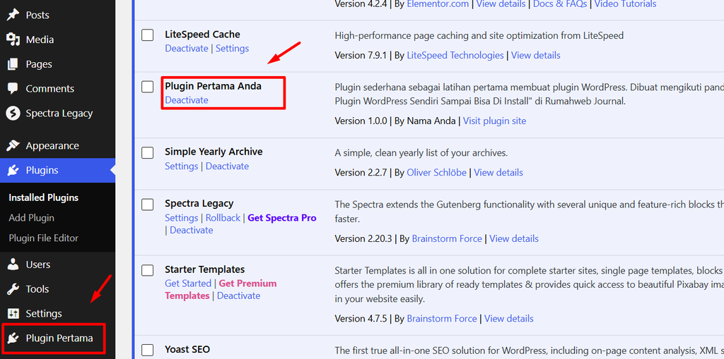Click the Media icon in the sidebar
This screenshot has height=359, width=724.
pyautogui.click(x=13, y=39)
